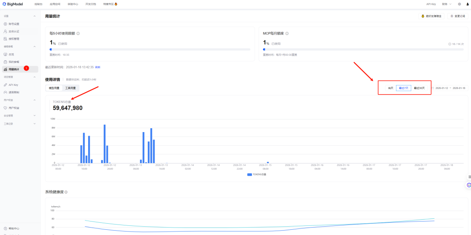This screenshot has height=235, width=471.
Task: Click the date range calendar icon
Action: 433,88
